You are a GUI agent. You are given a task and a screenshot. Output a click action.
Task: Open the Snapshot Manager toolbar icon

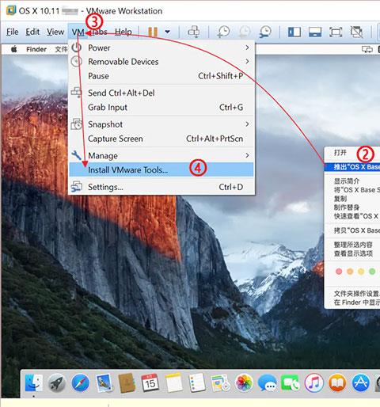(265, 32)
